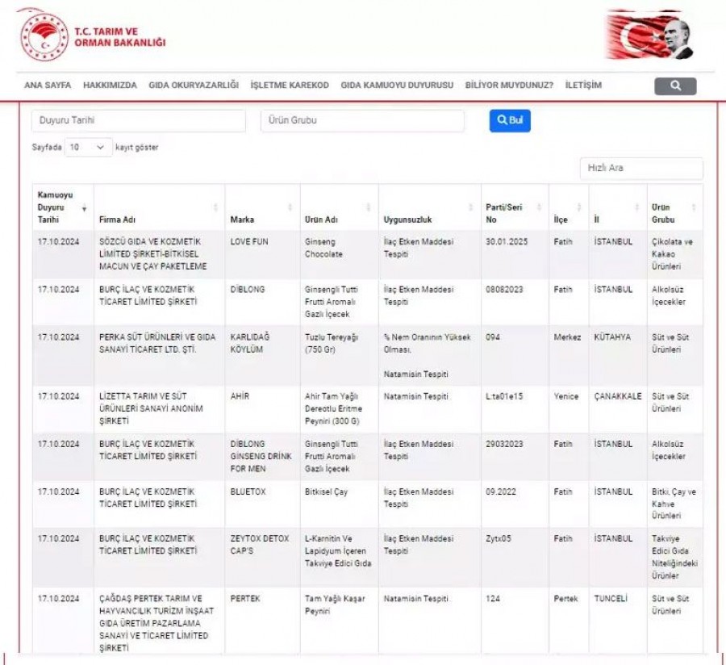Click the blue Bul search button

[510, 120]
